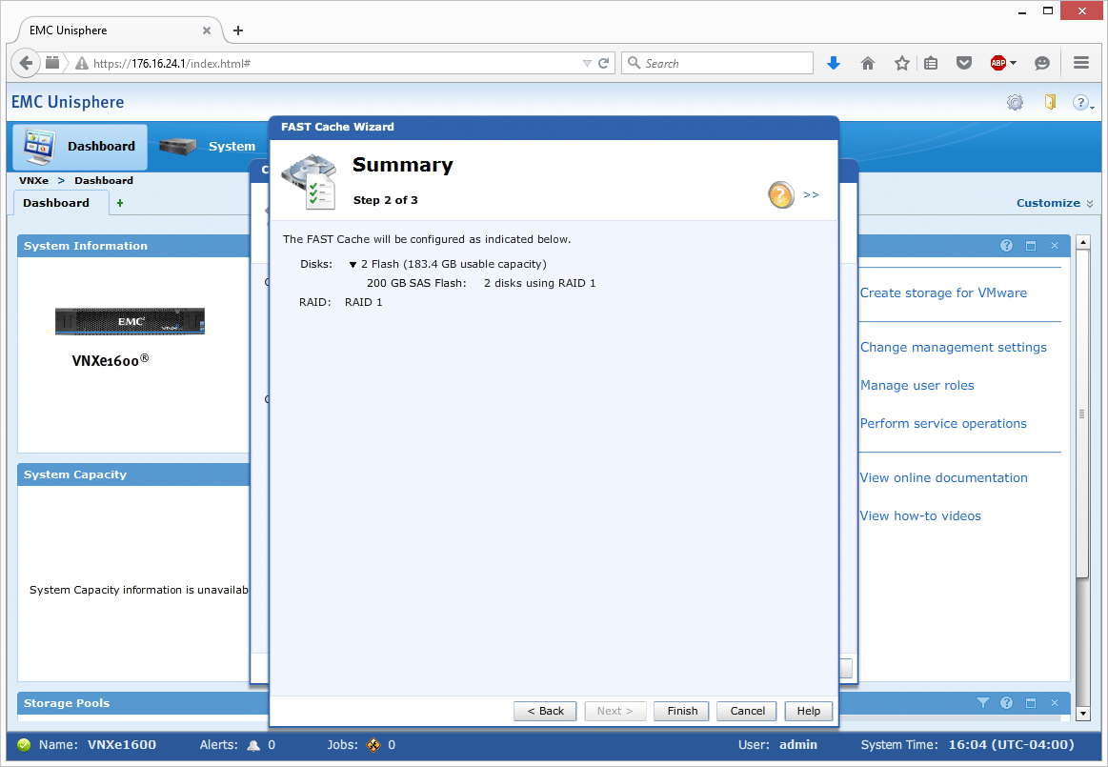Close the System Information panel
Image resolution: width=1108 pixels, height=767 pixels.
pos(1055,245)
